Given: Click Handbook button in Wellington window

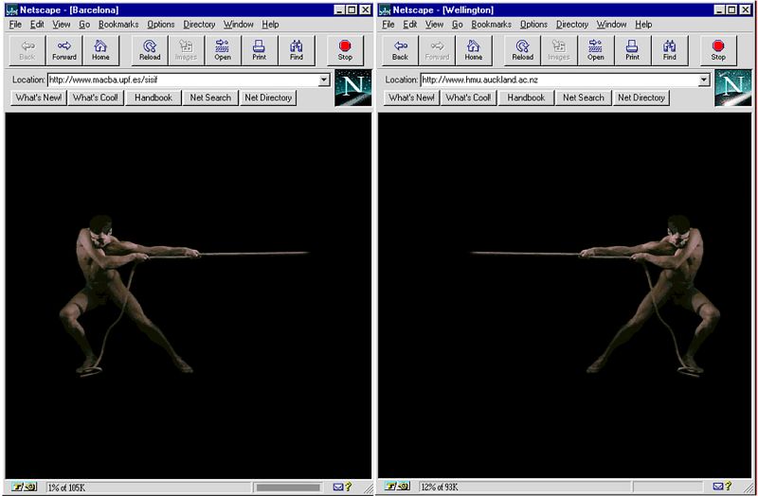Looking at the screenshot, I should (526, 97).
